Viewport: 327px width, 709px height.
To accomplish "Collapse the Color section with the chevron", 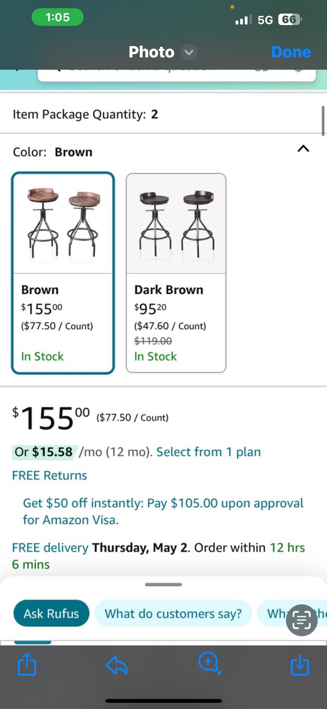I will (303, 149).
